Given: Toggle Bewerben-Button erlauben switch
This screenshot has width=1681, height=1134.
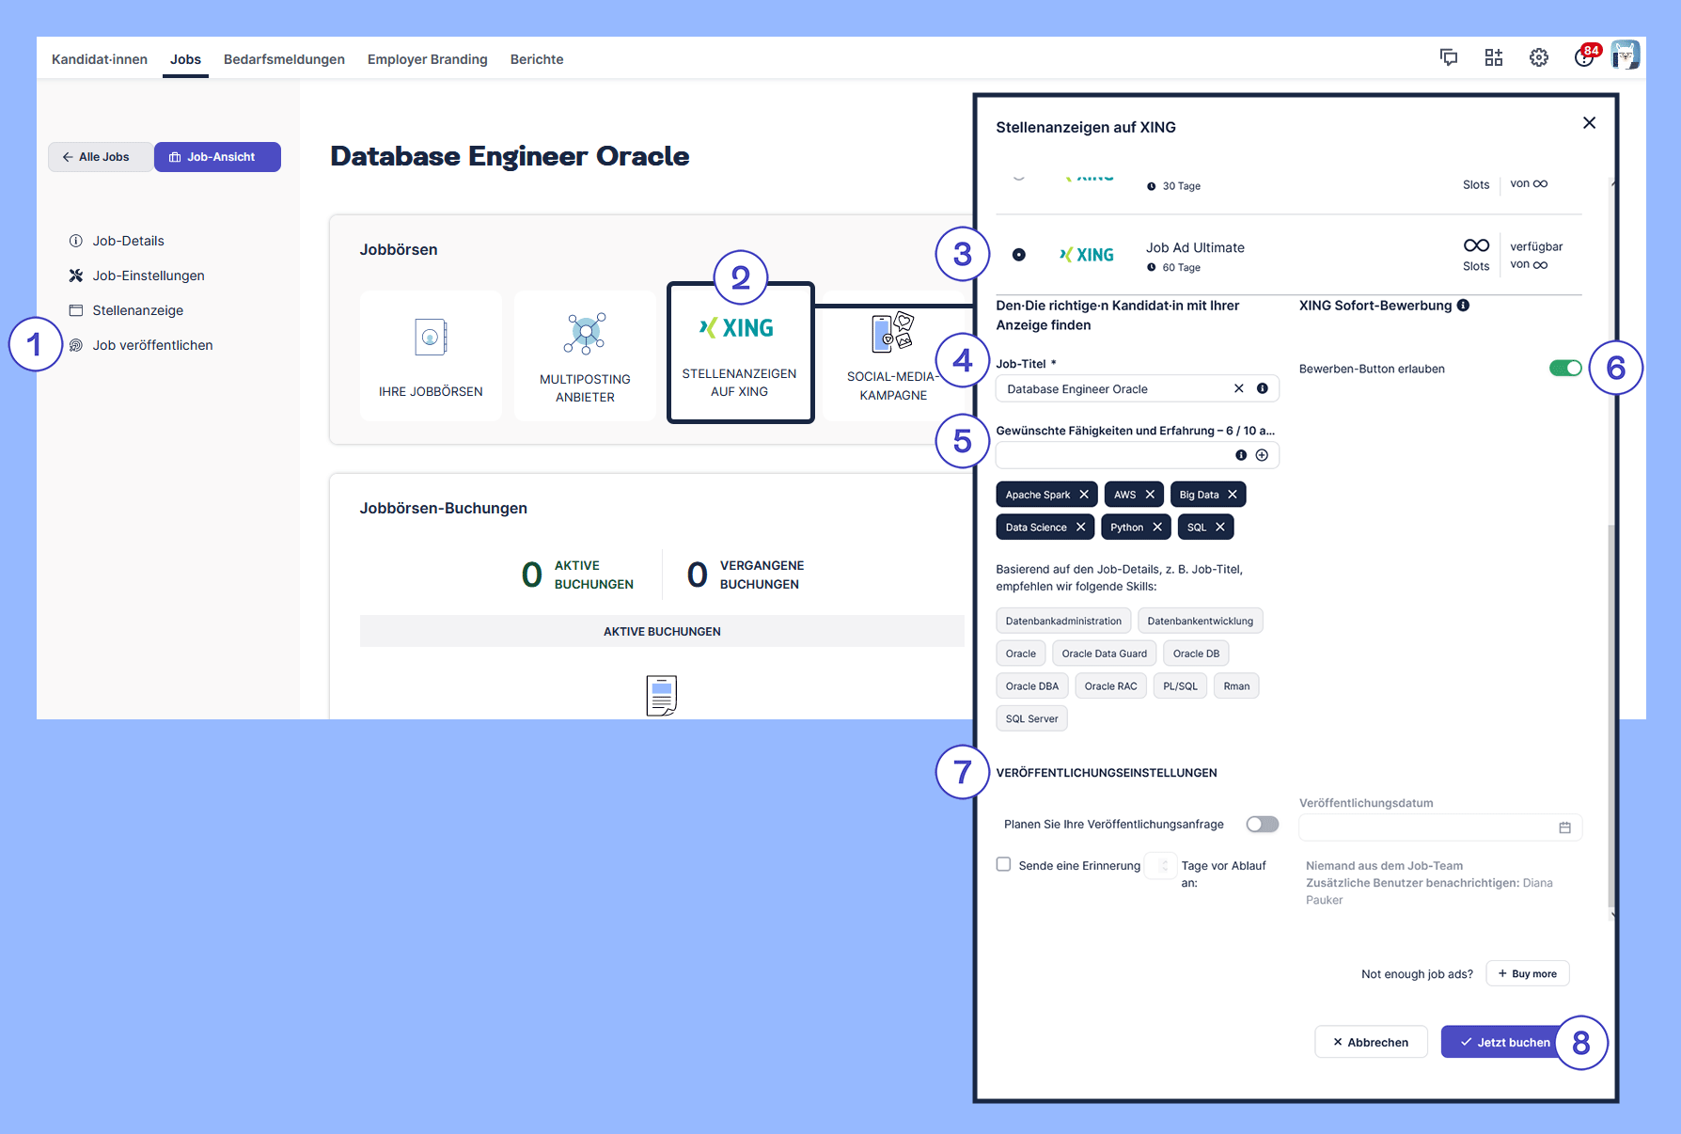Looking at the screenshot, I should [x=1565, y=369].
